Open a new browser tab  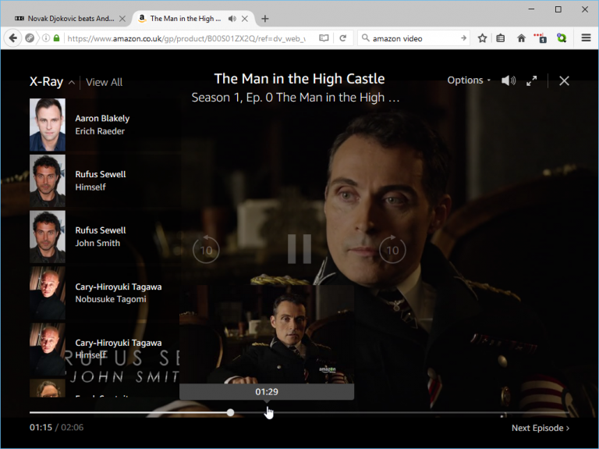coord(265,19)
